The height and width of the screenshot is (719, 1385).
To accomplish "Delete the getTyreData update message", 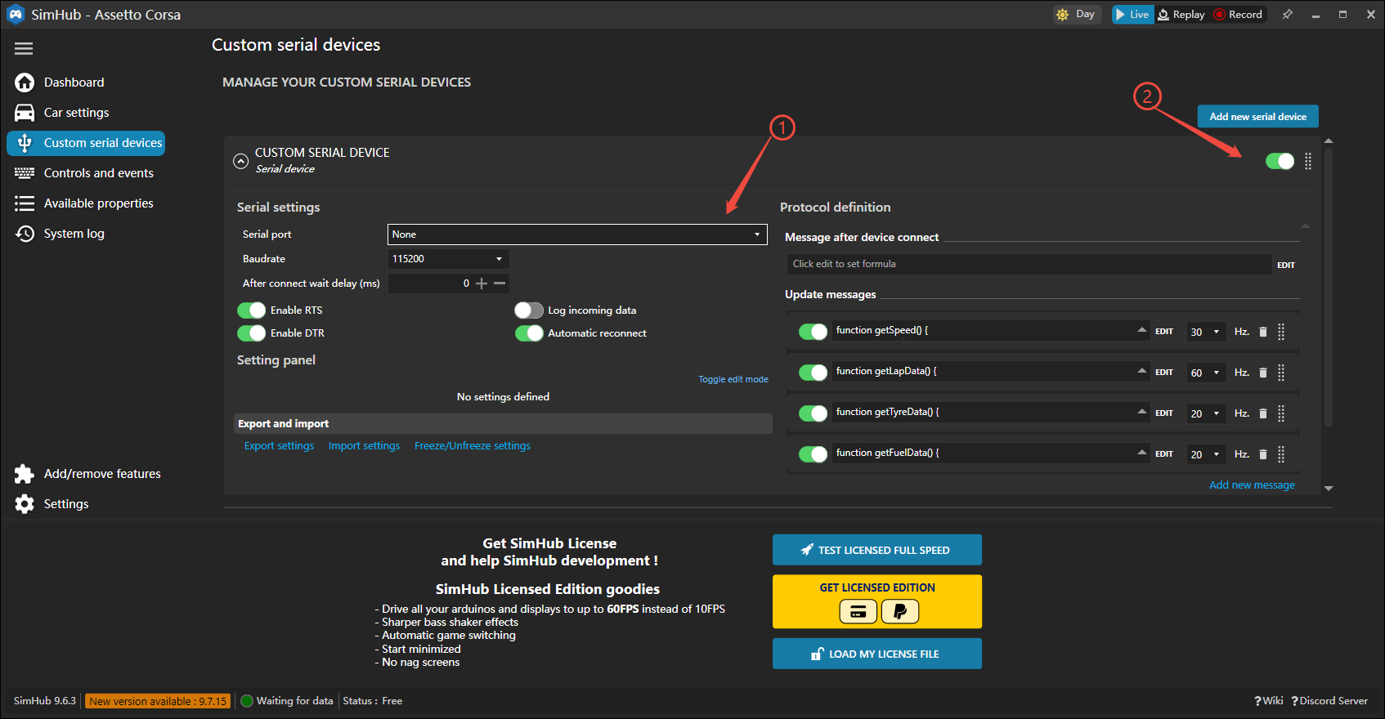I will (1263, 413).
